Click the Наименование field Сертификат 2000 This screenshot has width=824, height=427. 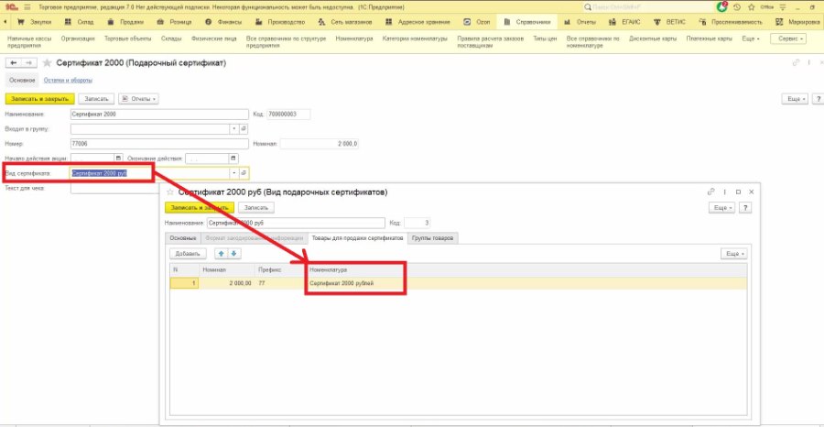pos(159,115)
